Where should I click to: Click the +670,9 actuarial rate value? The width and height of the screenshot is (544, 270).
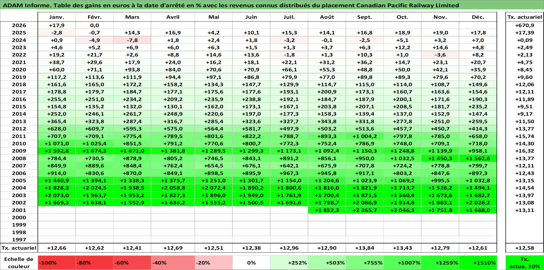coord(525,25)
